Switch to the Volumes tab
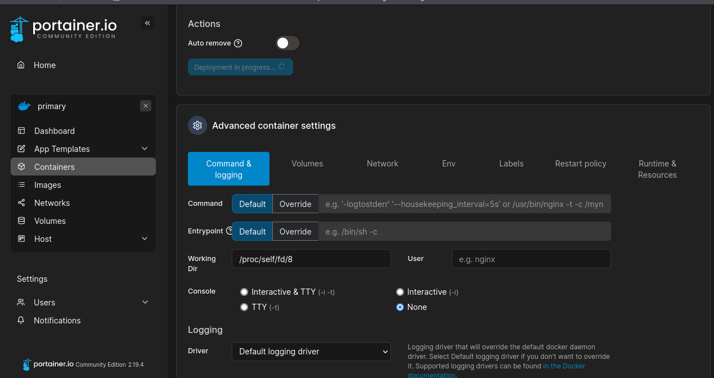The image size is (714, 378). [307, 164]
